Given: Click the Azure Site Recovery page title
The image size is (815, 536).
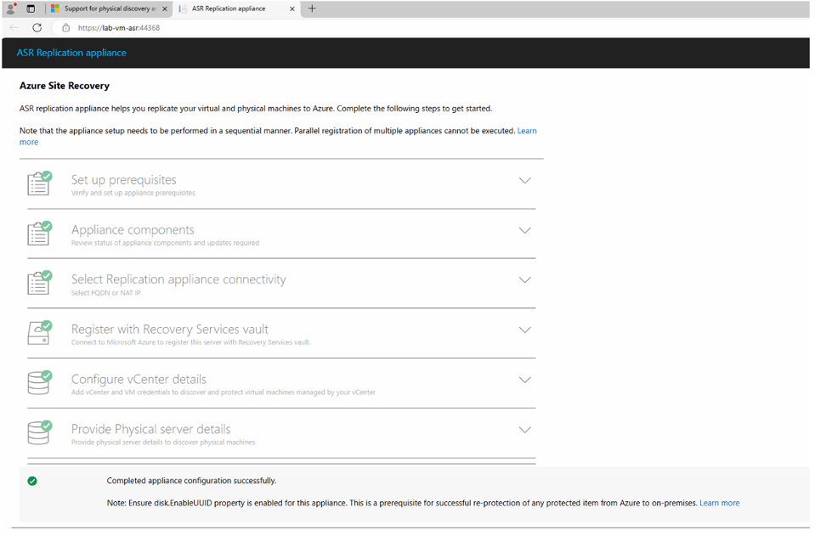Looking at the screenshot, I should point(65,86).
